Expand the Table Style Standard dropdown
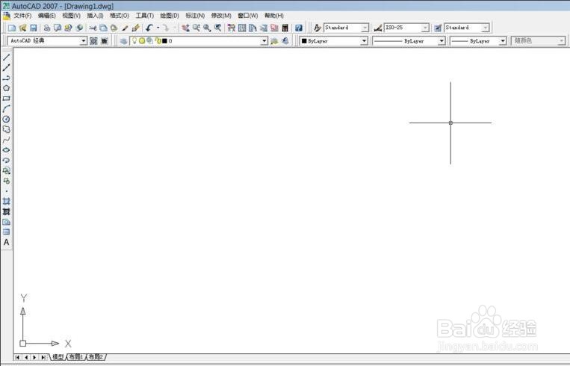Viewport: 570px width, 366px height. 486,28
